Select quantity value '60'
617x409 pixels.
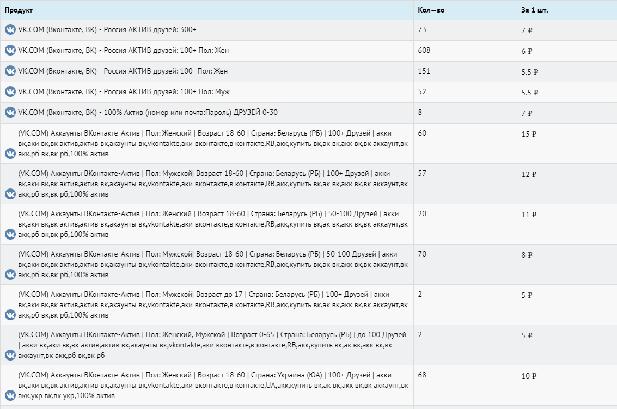[x=422, y=133]
